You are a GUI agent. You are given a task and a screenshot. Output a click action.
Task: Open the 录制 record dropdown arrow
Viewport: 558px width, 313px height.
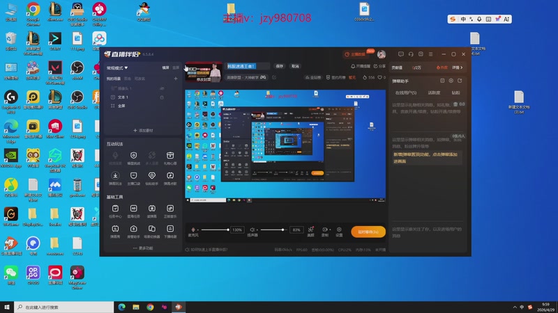[330, 230]
